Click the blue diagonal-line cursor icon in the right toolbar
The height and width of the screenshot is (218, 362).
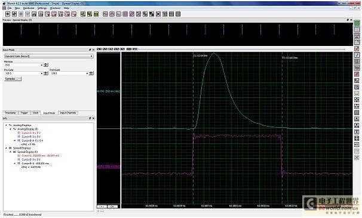[357, 55]
